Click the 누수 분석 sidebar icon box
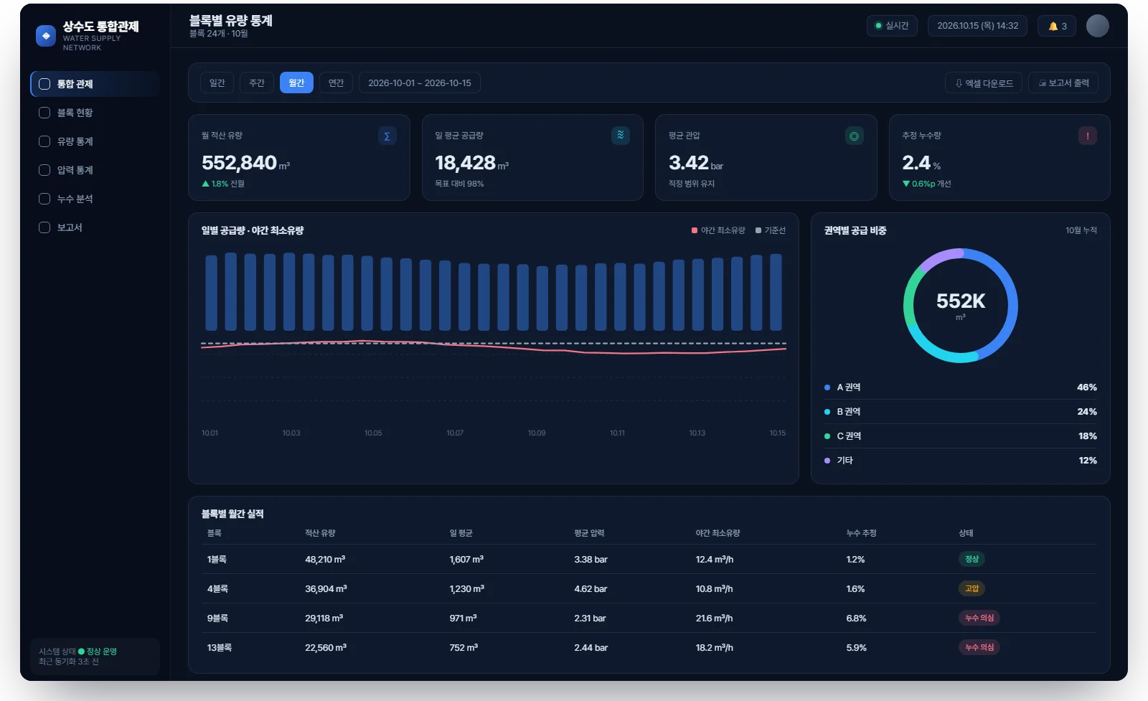The image size is (1148, 701). [44, 199]
